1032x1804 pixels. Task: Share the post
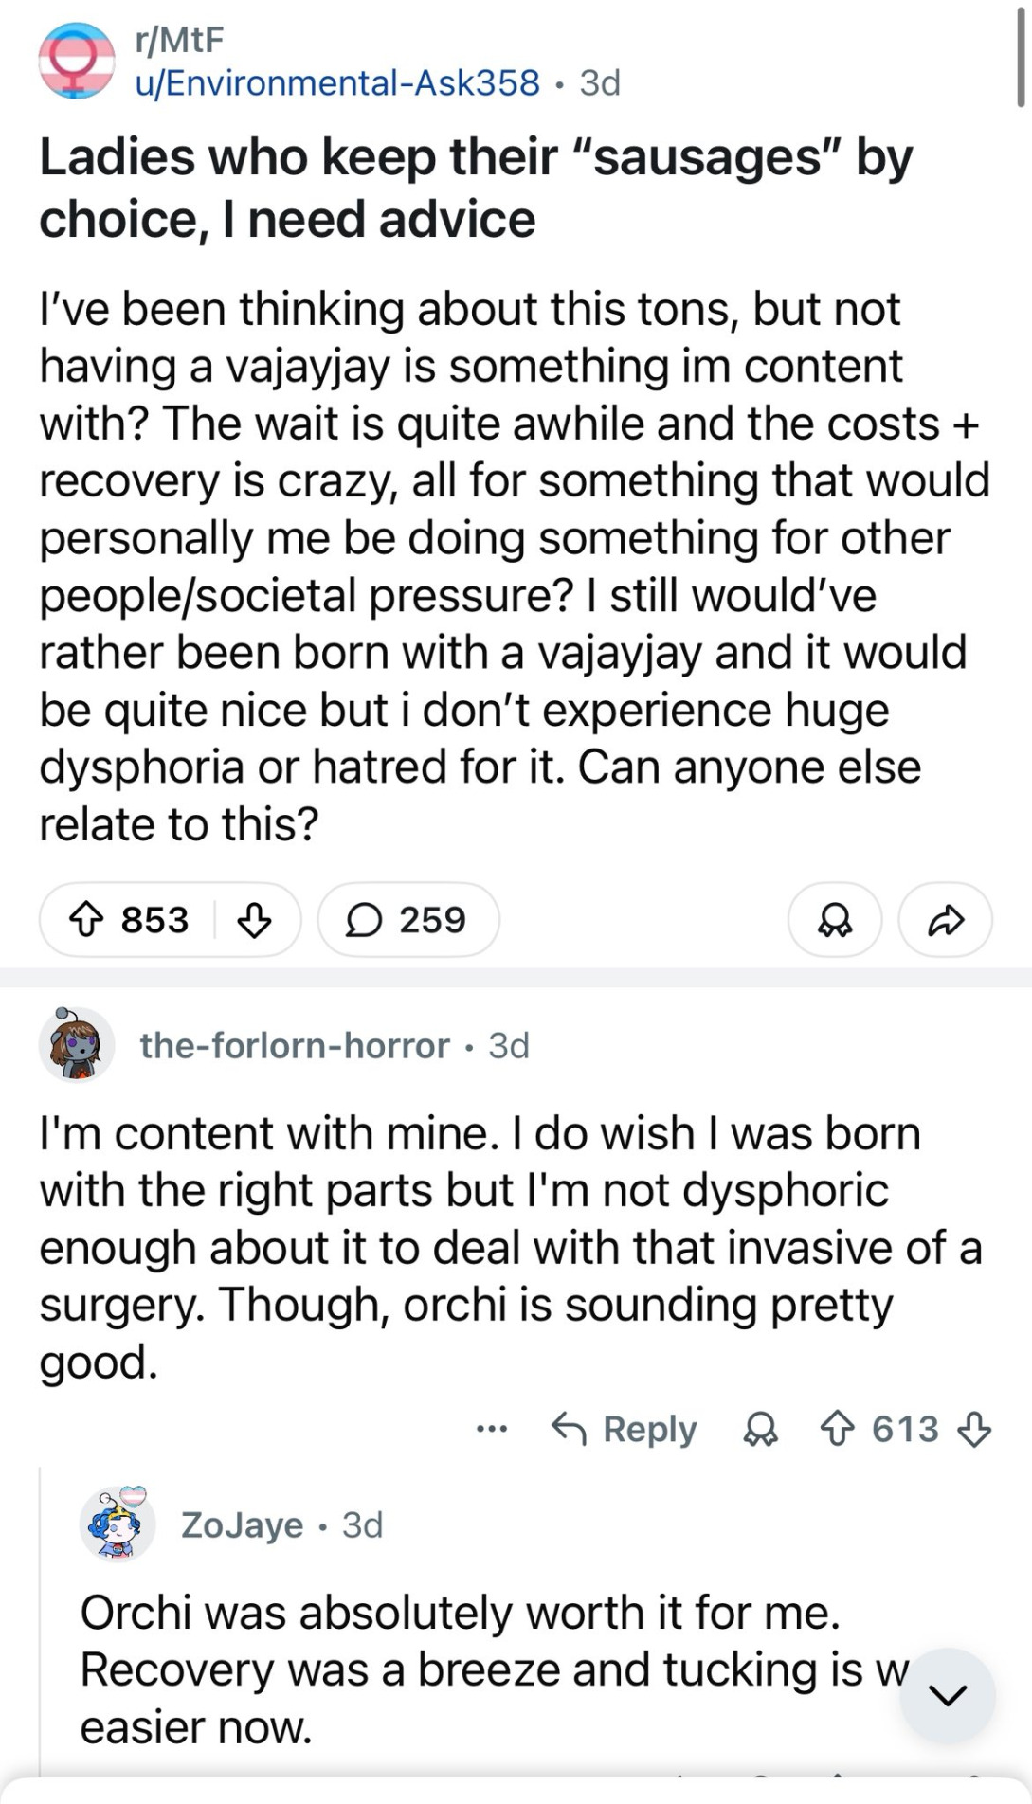945,920
